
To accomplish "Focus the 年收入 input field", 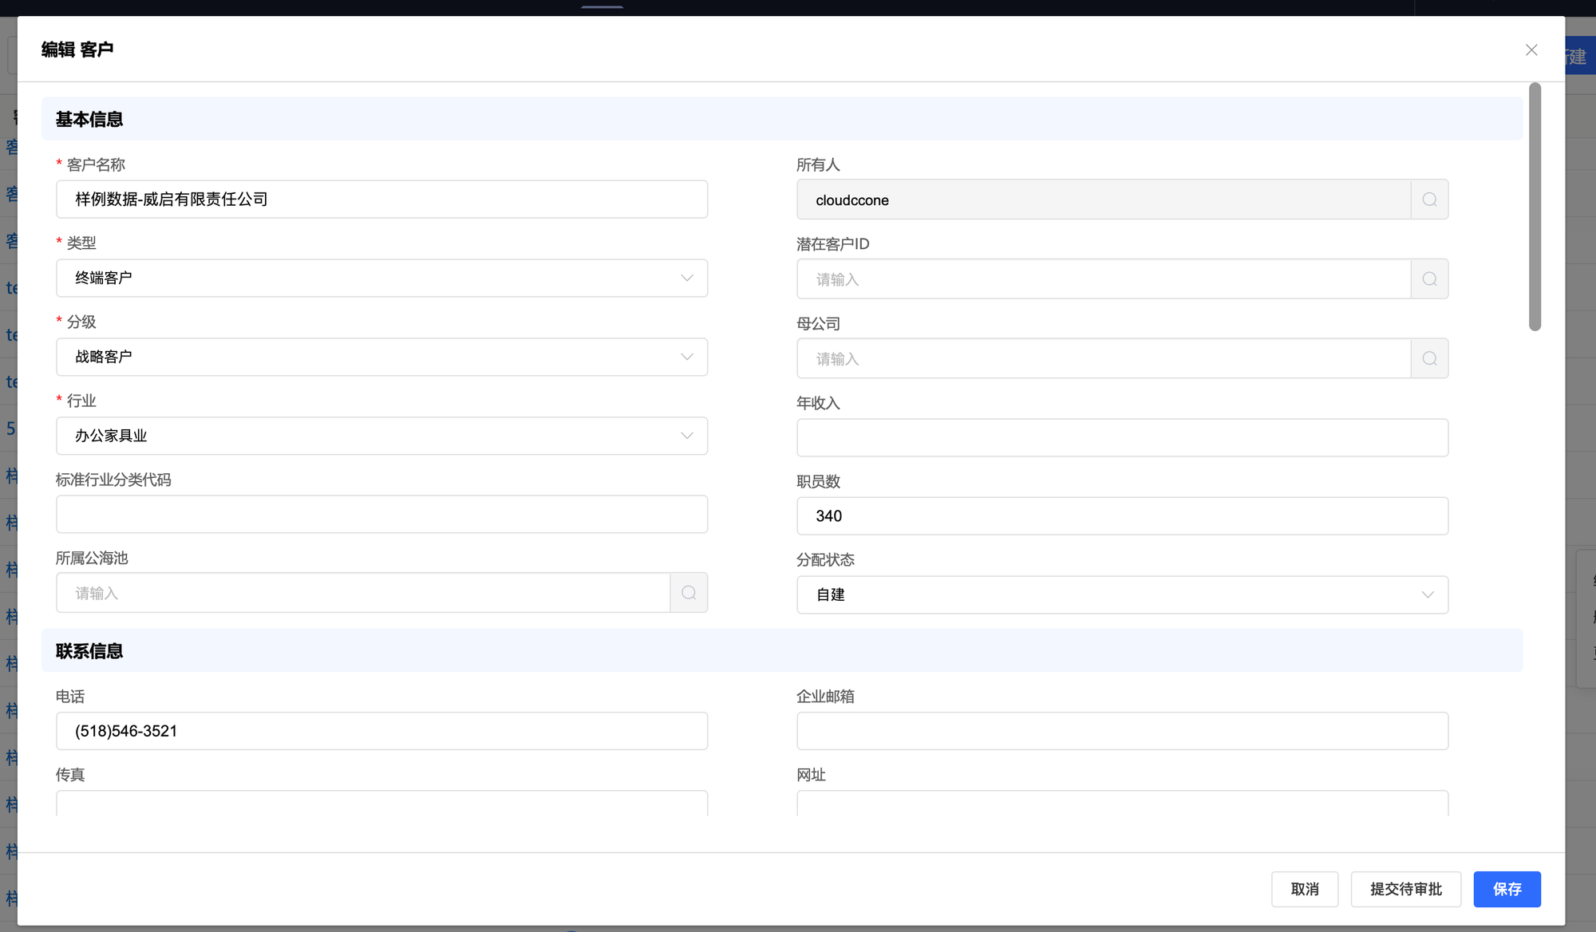I will coord(1122,437).
